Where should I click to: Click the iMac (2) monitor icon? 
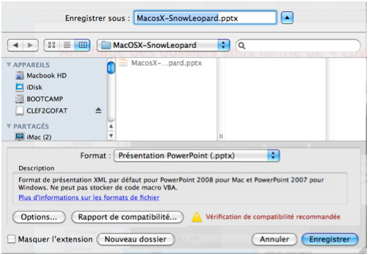click(x=20, y=137)
